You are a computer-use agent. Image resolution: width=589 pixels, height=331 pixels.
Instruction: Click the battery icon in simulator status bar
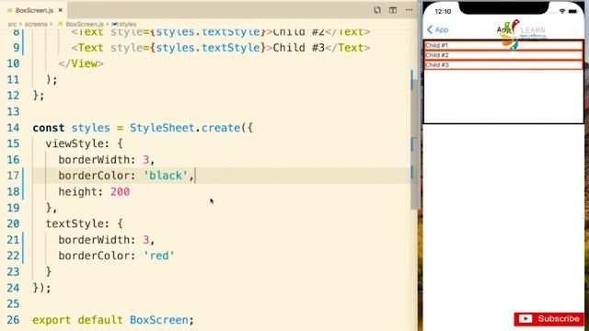click(x=572, y=11)
